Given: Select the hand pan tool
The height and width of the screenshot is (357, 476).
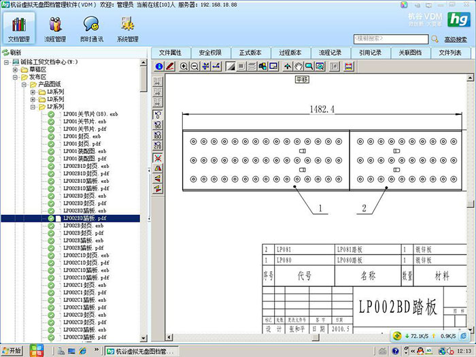Looking at the screenshot, I should pyautogui.click(x=299, y=66).
